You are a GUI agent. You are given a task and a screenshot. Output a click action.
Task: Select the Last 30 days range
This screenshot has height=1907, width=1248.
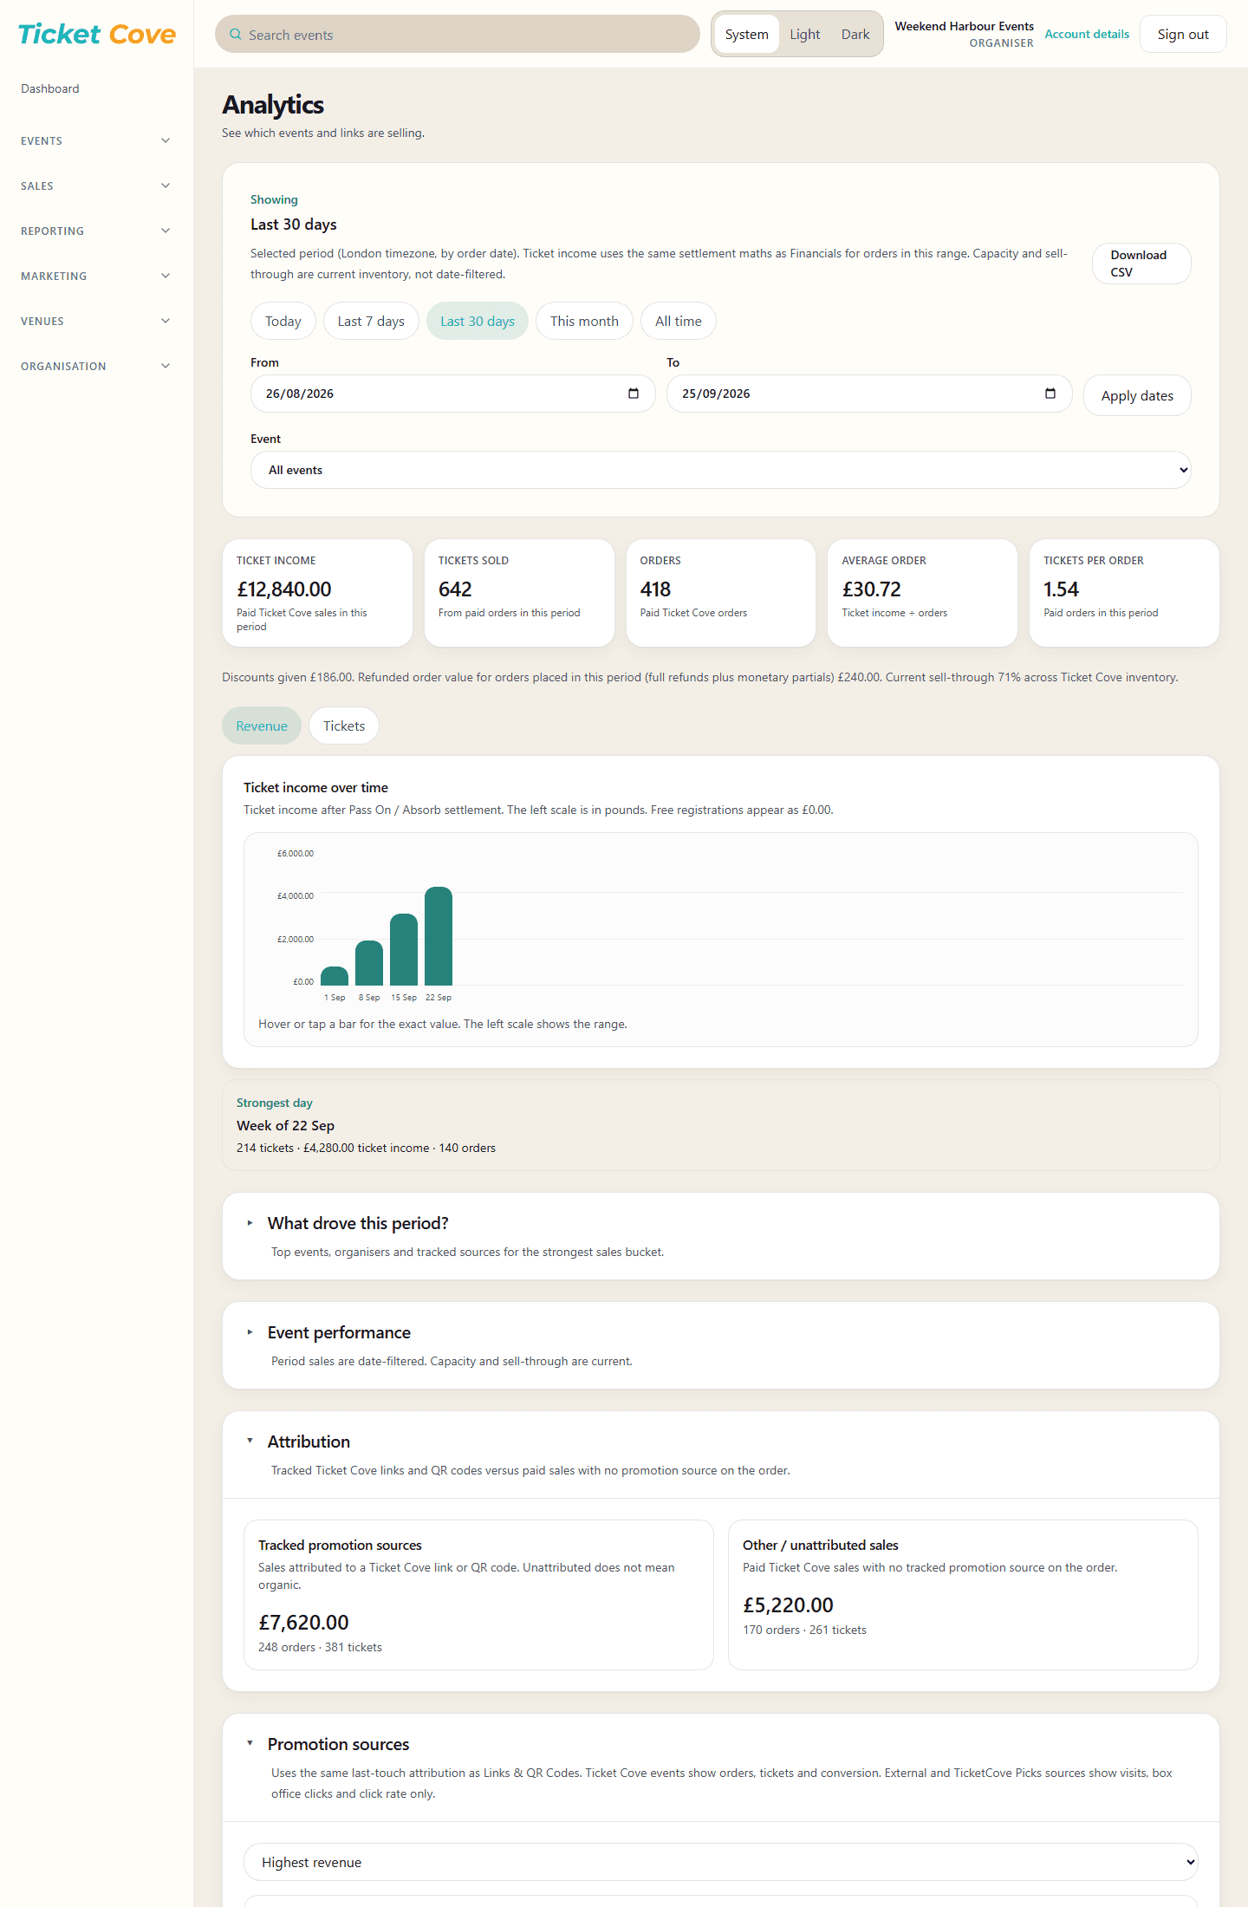478,321
